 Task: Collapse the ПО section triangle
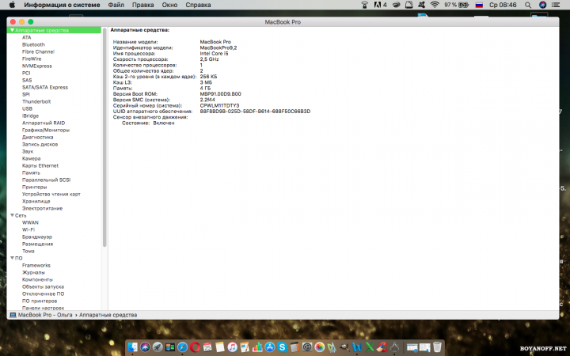click(12, 258)
